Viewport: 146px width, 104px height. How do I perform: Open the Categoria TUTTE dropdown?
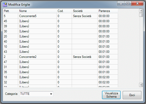(36, 94)
